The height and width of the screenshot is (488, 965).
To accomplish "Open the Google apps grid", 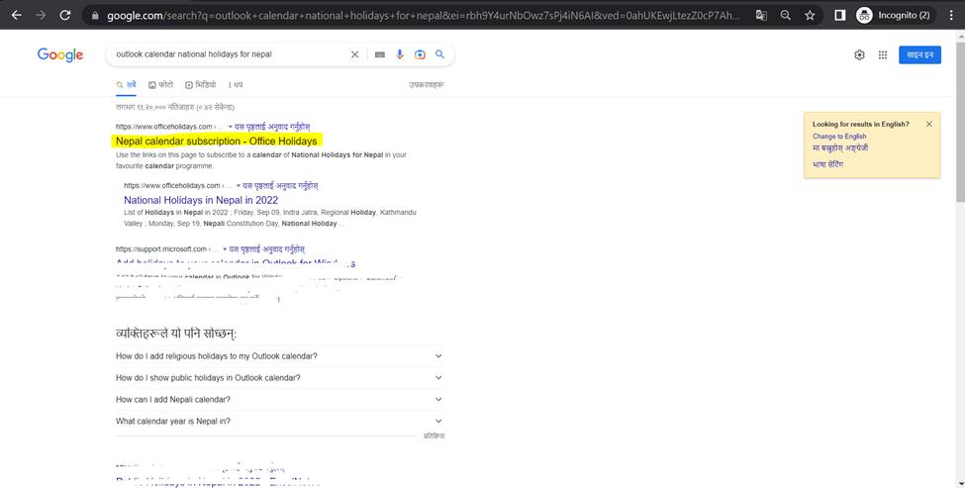I will [x=883, y=54].
